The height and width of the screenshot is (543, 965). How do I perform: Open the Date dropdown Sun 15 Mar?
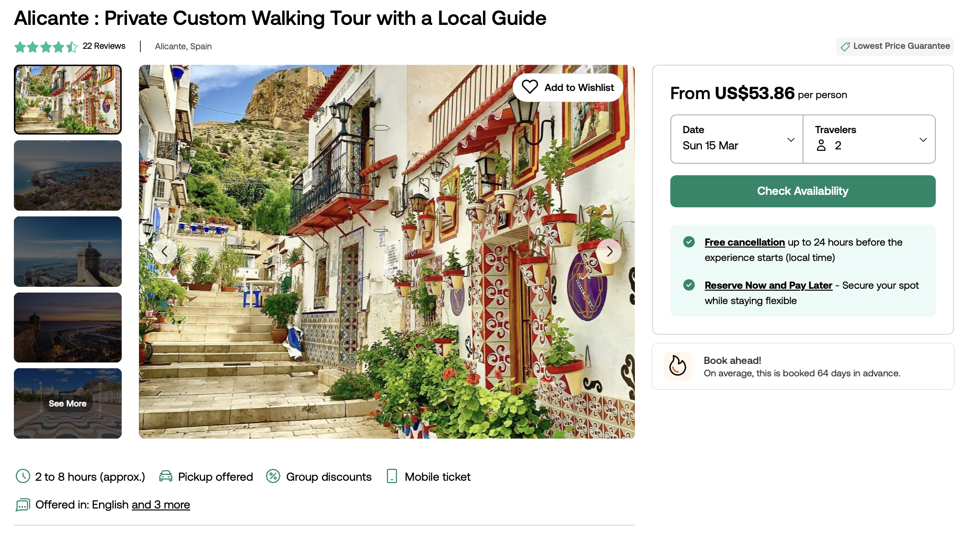click(x=737, y=139)
